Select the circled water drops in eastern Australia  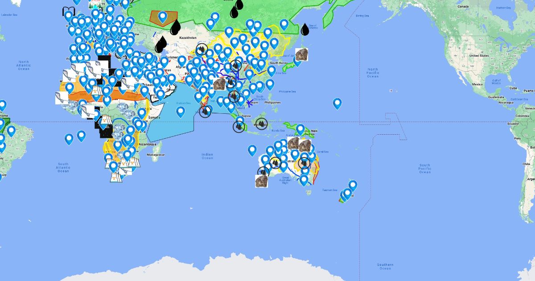305,163
